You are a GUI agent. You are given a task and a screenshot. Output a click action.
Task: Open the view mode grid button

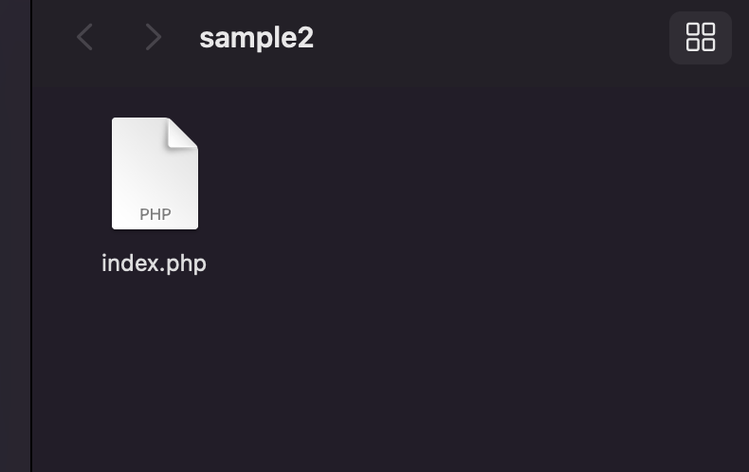tap(701, 37)
